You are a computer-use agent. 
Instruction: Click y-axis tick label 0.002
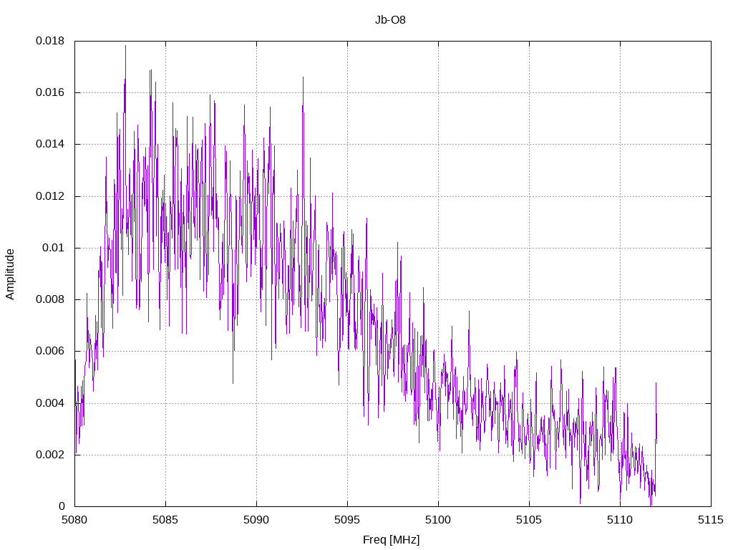coord(50,455)
